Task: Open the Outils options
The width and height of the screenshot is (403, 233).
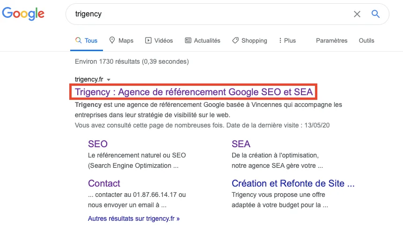Action: (x=366, y=41)
